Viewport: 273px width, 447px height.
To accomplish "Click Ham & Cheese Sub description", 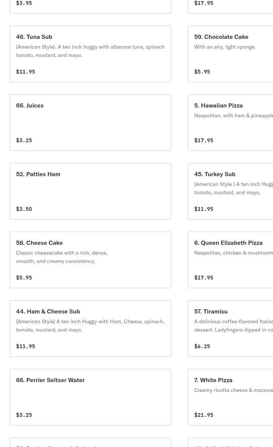I will [x=90, y=326].
